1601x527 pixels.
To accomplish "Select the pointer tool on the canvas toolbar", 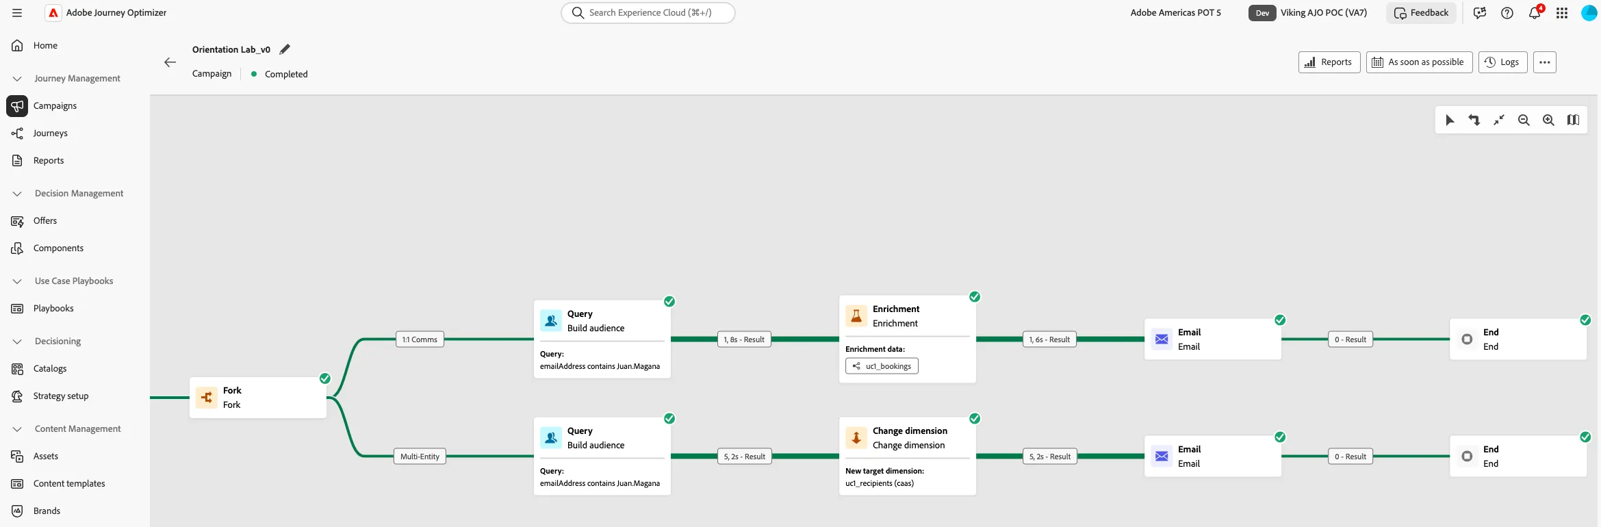I will pos(1450,120).
